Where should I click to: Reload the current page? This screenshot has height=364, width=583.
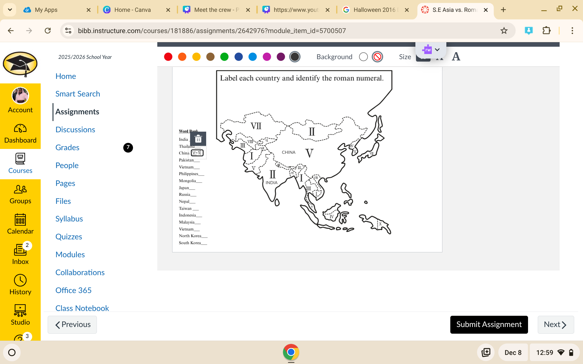pyautogui.click(x=48, y=30)
